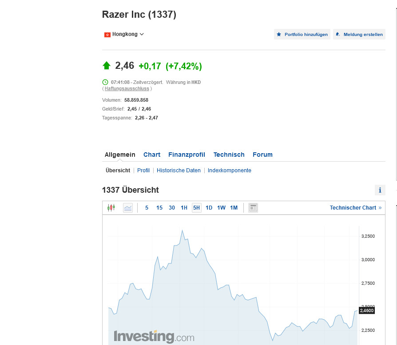The height and width of the screenshot is (345, 397).
Task: Click the Hong Kong flag icon
Action: 107,35
